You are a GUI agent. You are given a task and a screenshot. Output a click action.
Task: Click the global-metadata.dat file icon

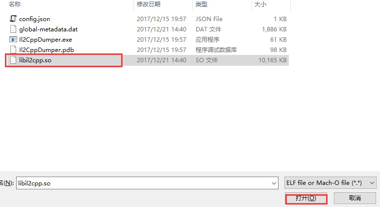tap(13, 29)
